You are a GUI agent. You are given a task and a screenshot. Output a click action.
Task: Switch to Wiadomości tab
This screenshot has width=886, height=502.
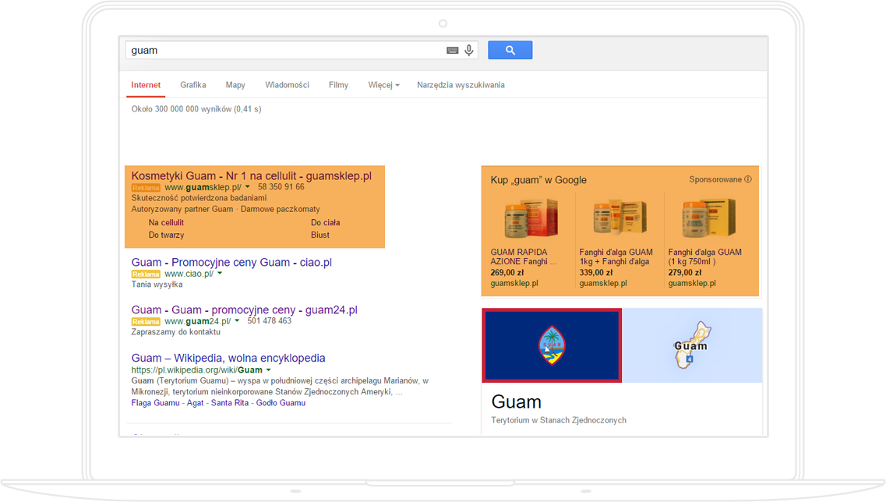coord(287,85)
